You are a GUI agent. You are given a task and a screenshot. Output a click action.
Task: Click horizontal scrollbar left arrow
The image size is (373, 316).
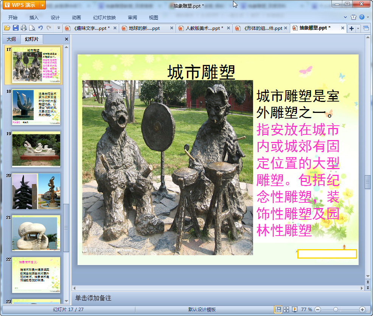[x=75, y=288]
